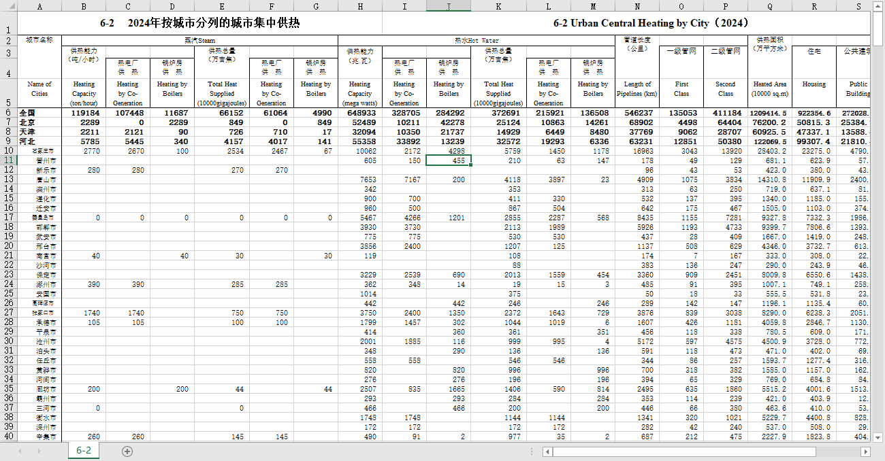Select the cell containing 546237

tap(637, 113)
